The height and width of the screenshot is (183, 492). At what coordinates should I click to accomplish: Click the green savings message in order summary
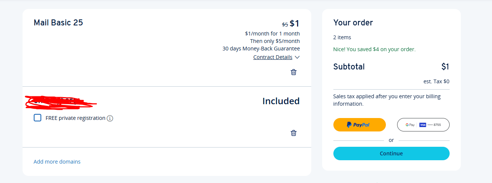(374, 49)
